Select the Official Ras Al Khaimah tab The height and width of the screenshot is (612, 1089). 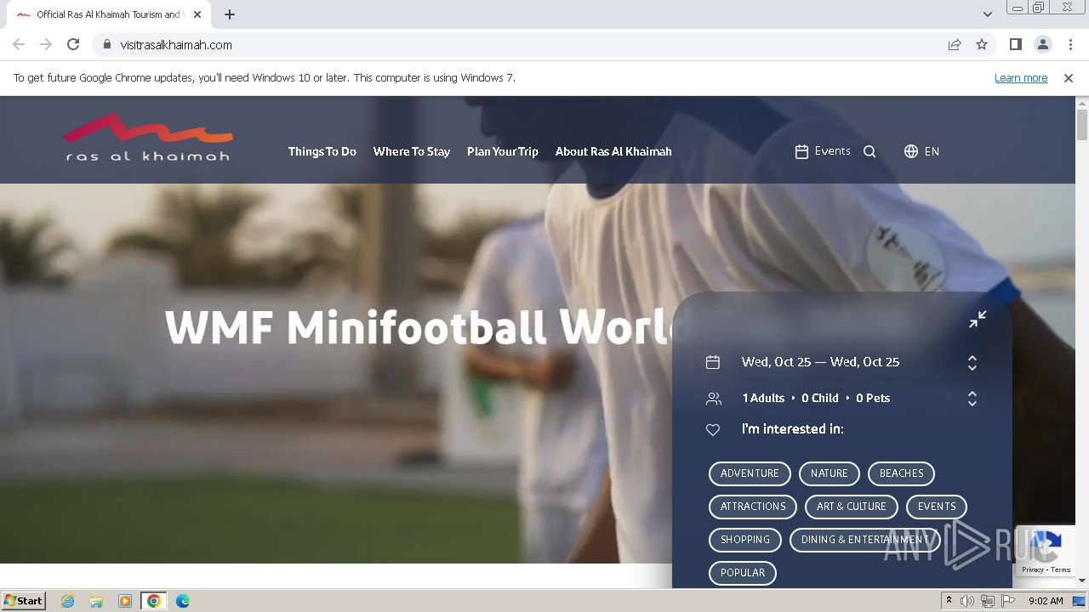(x=111, y=14)
